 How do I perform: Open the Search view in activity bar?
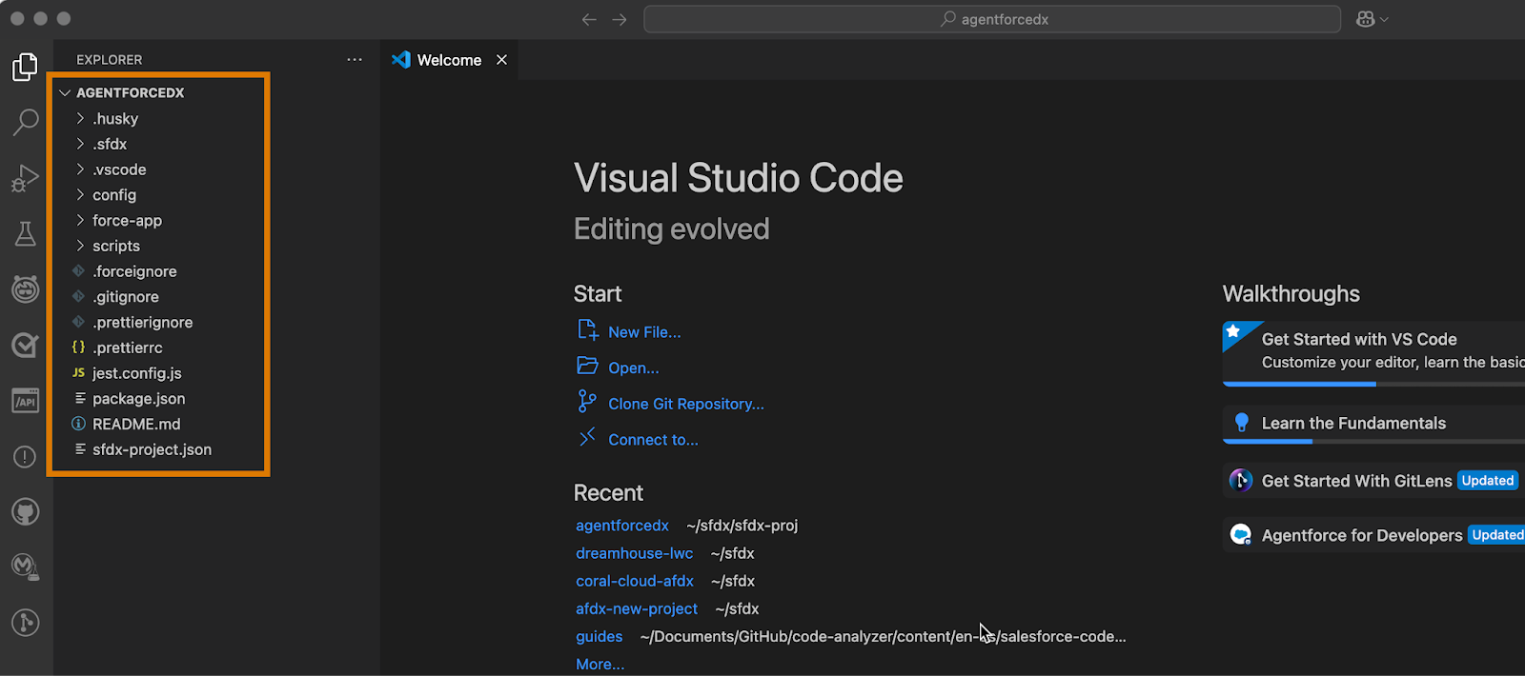point(26,122)
